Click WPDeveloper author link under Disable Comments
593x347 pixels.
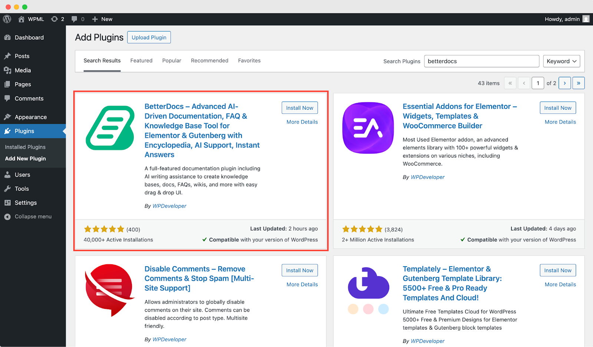[x=169, y=339]
